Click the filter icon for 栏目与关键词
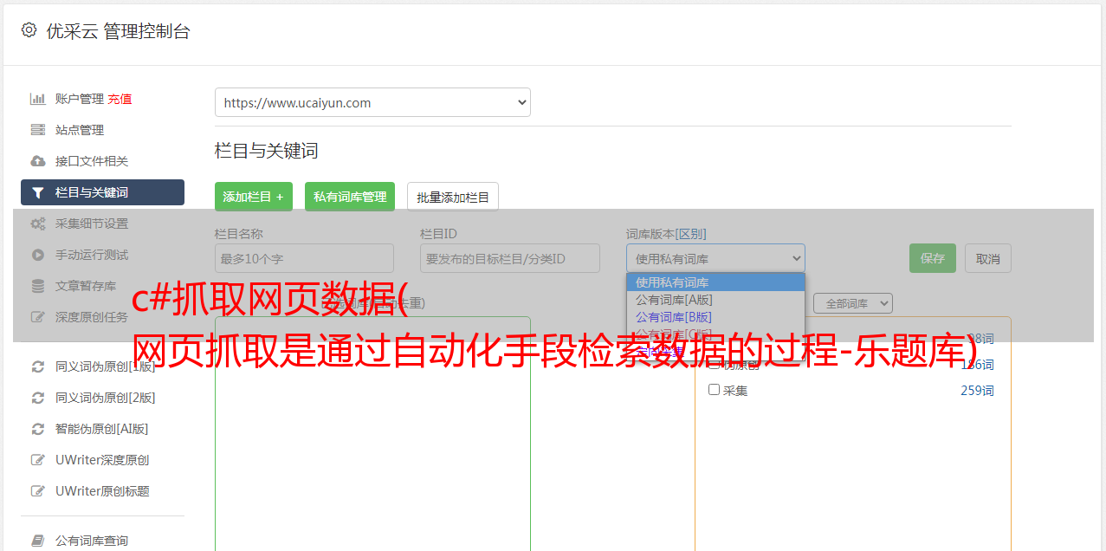This screenshot has height=551, width=1106. (x=38, y=192)
